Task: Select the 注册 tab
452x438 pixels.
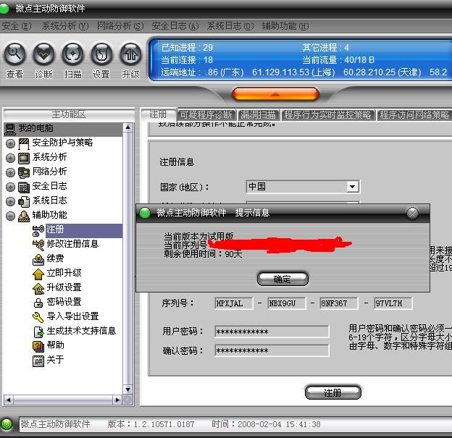Action: point(158,114)
